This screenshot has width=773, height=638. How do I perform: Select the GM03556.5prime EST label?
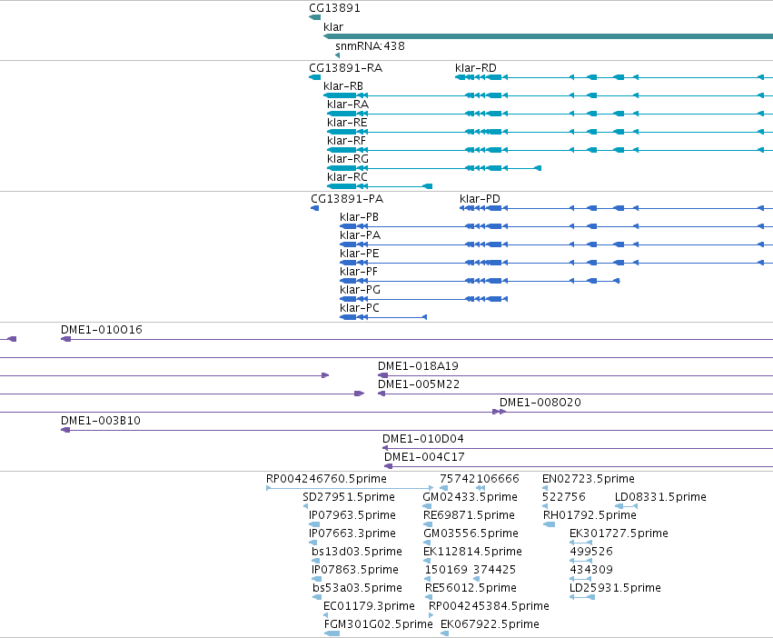[471, 533]
